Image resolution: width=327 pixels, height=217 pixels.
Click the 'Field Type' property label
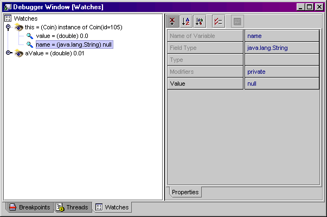[205, 48]
